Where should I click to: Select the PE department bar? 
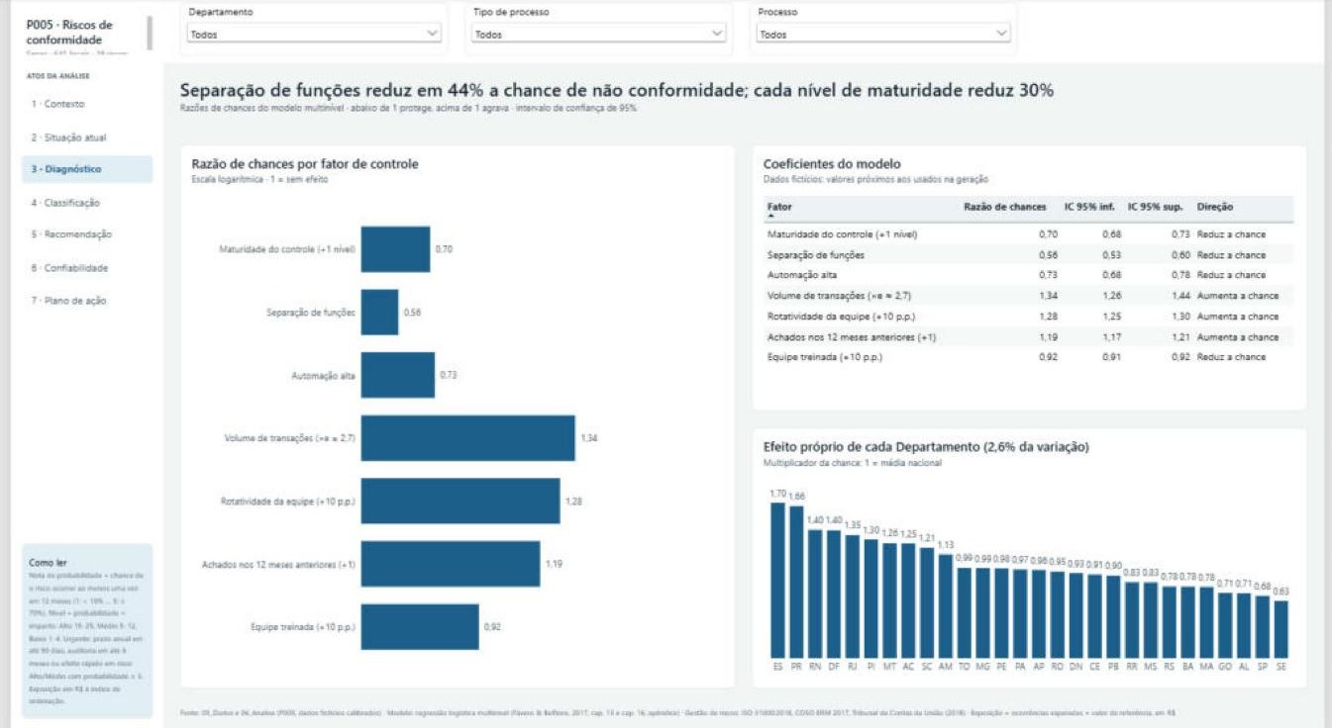1001,613
